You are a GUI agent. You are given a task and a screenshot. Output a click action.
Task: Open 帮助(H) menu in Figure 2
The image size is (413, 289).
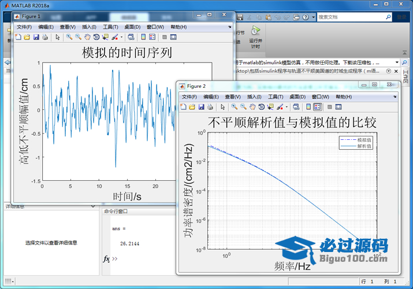point(344,97)
